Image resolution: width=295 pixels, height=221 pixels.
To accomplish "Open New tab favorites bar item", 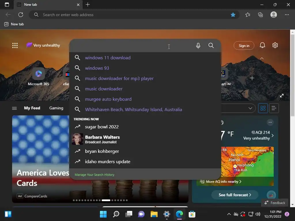I will [14, 24].
